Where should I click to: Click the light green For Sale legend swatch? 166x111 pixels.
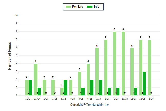point(68,7)
